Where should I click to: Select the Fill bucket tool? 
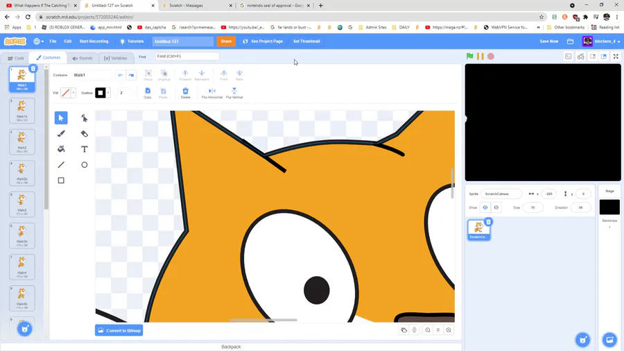[61, 149]
